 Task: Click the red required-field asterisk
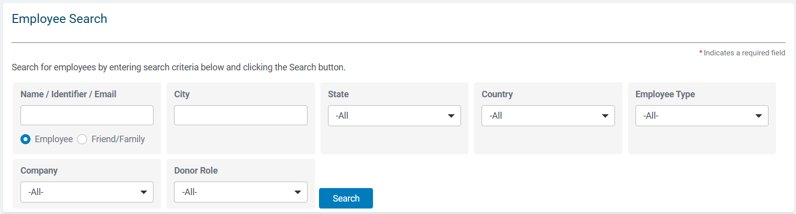click(700, 52)
